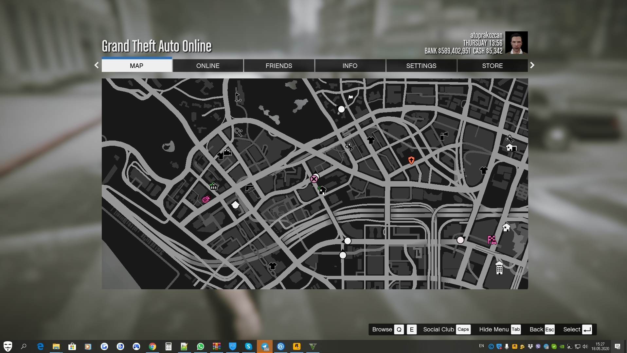Switch to the STORE tab
Viewport: 627px width, 353px height.
point(493,66)
